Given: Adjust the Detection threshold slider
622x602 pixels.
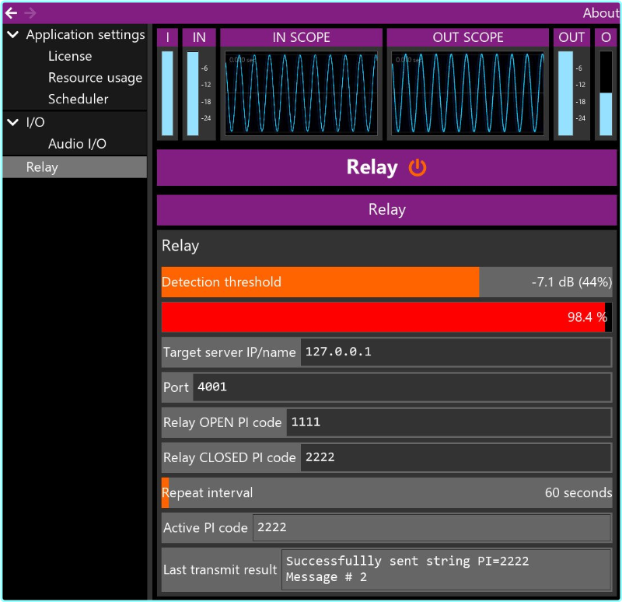Looking at the screenshot, I should 386,282.
